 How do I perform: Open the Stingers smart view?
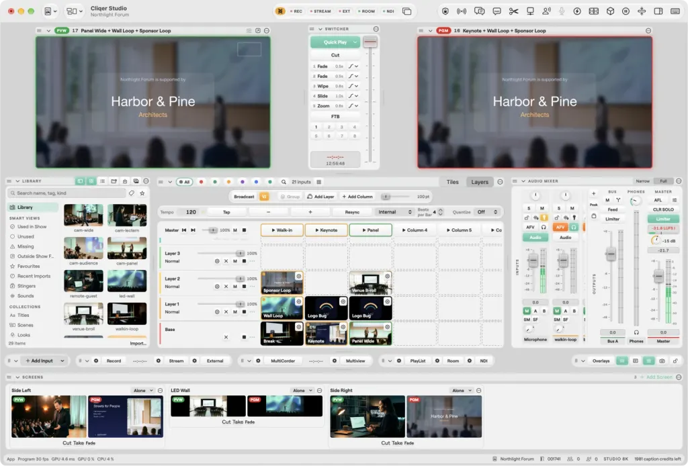tap(26, 286)
